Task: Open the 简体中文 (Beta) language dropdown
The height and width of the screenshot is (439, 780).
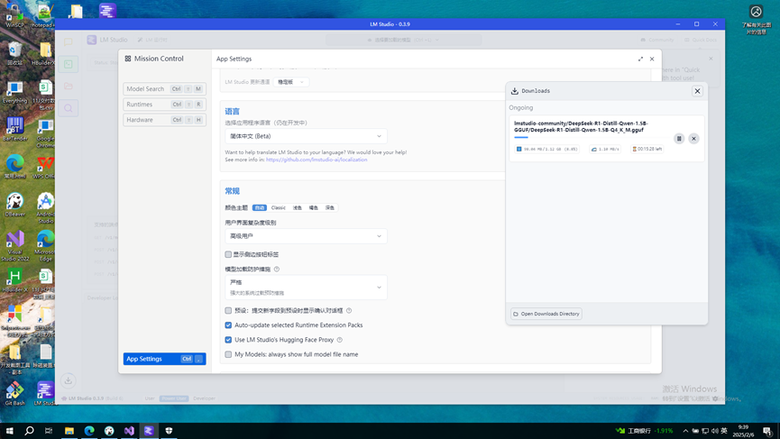Action: point(306,136)
